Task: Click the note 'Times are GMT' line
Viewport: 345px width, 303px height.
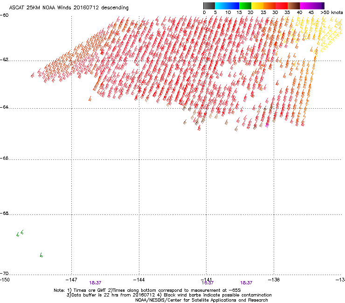Action: (147, 290)
